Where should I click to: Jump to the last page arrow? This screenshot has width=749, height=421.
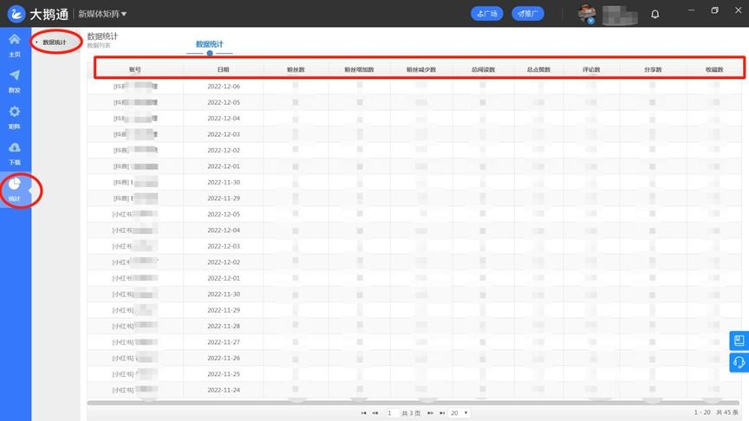coord(443,413)
